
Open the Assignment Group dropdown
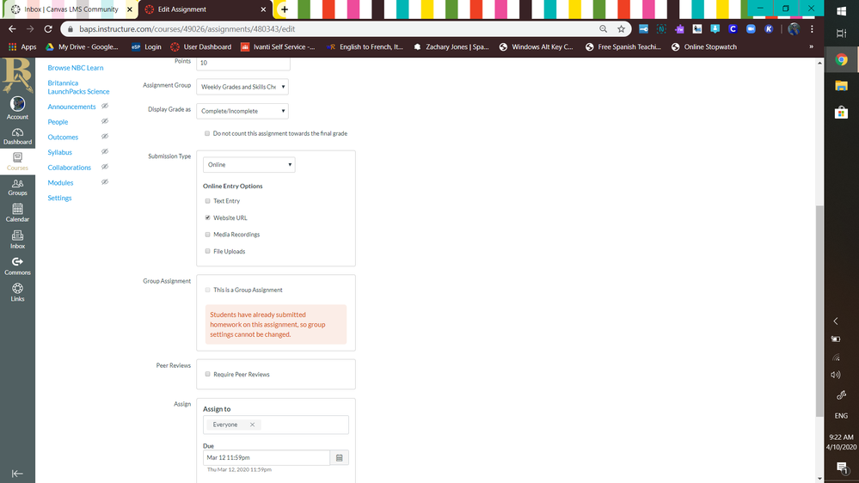[x=242, y=87]
